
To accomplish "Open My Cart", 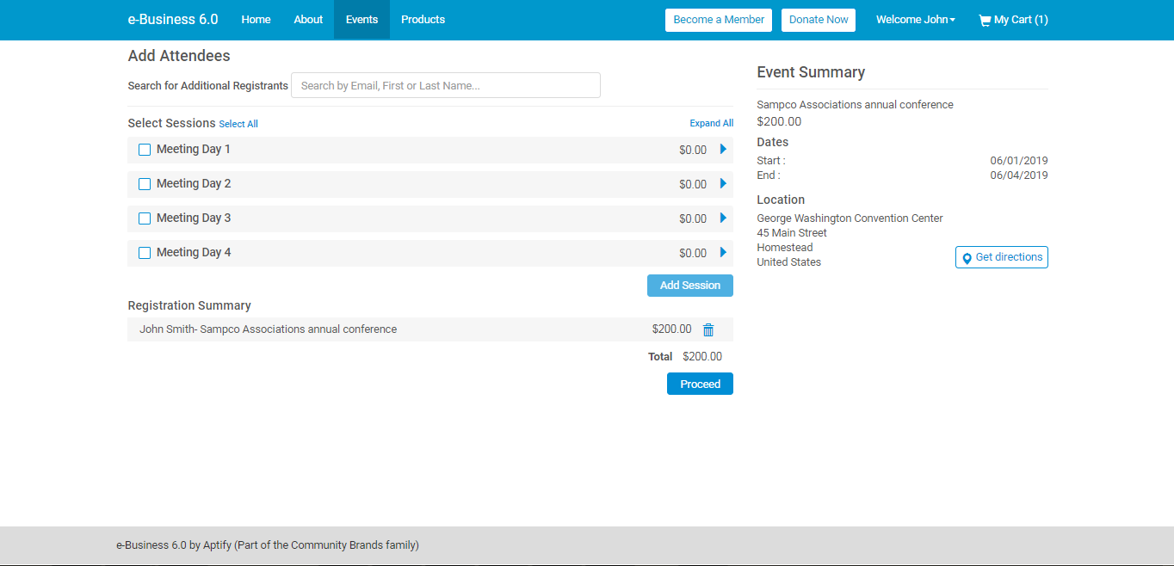I will click(x=1013, y=19).
